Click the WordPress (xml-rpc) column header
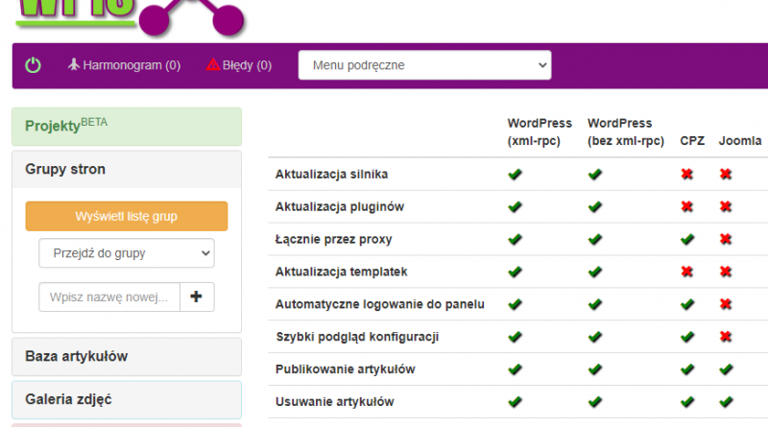768x427 pixels. tap(540, 131)
